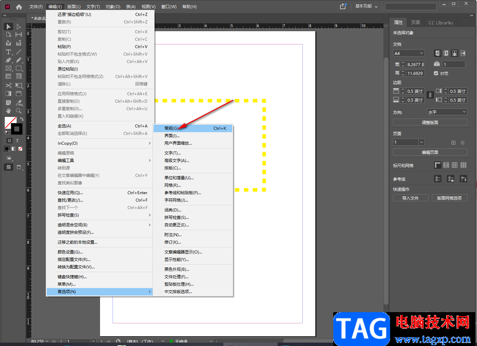Viewport: 477px width, 346px height.
Task: Toggle the show rulers icon
Action: click(x=438, y=165)
